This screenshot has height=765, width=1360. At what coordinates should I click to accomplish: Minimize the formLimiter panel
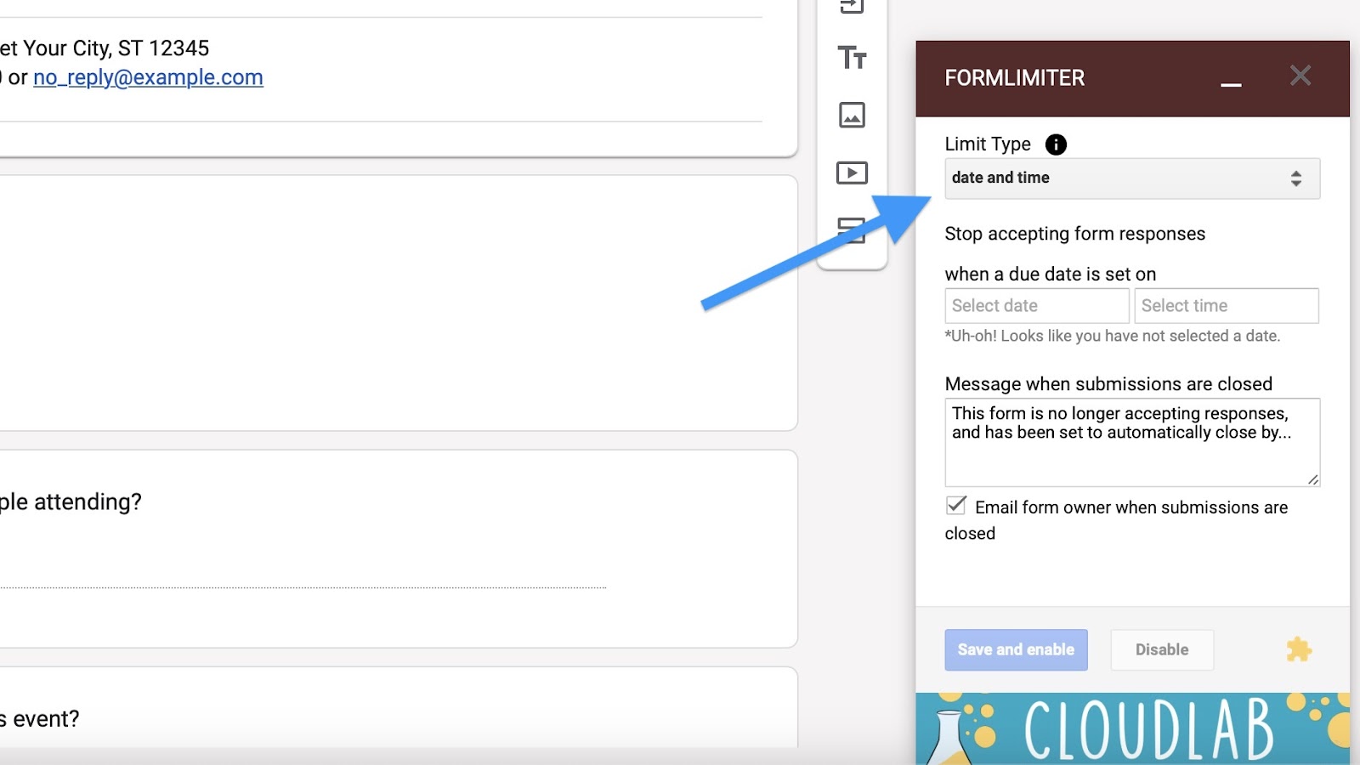[x=1231, y=83]
